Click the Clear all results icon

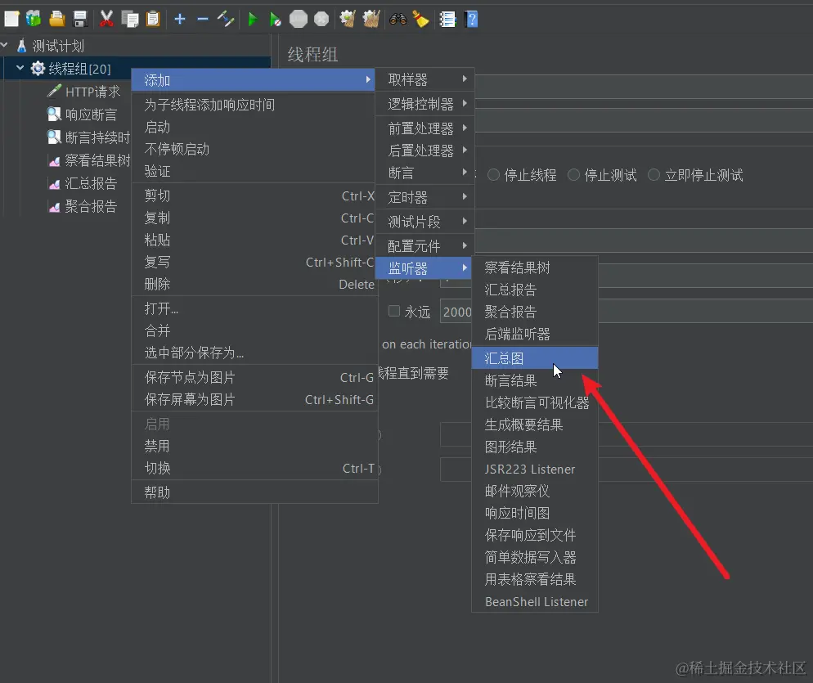[x=371, y=19]
